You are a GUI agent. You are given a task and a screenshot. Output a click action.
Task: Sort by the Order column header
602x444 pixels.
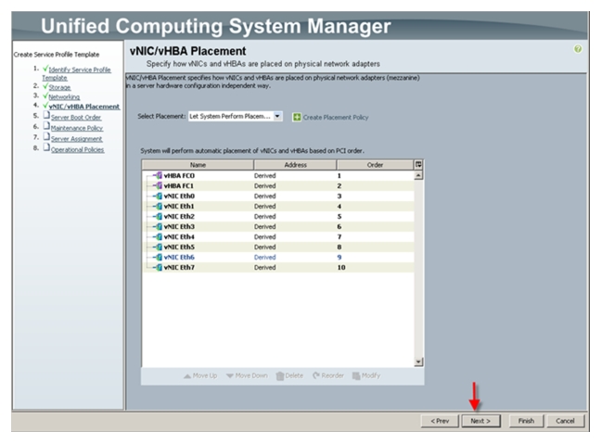pos(375,165)
